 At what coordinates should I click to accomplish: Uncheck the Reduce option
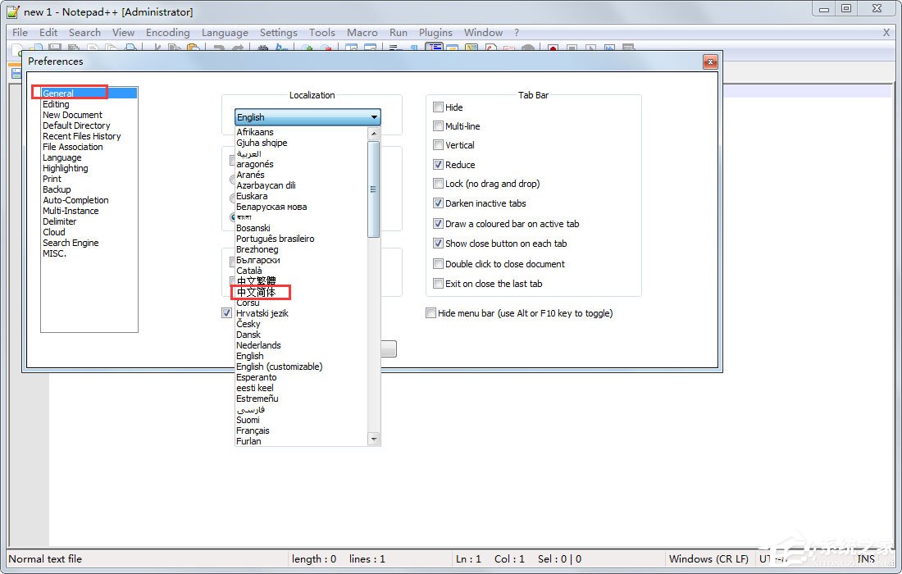point(438,164)
